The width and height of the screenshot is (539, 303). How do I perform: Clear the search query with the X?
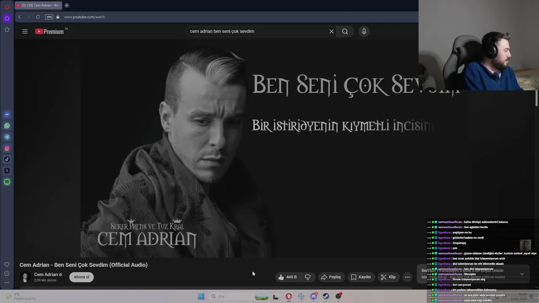coord(331,31)
